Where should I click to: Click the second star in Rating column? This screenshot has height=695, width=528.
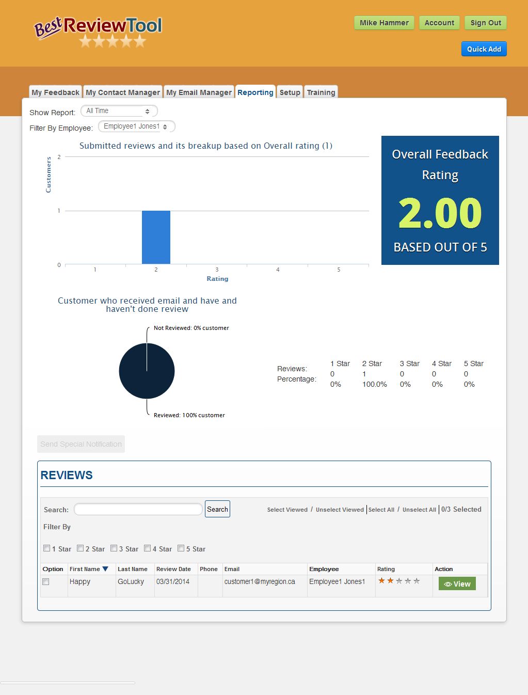(x=391, y=581)
